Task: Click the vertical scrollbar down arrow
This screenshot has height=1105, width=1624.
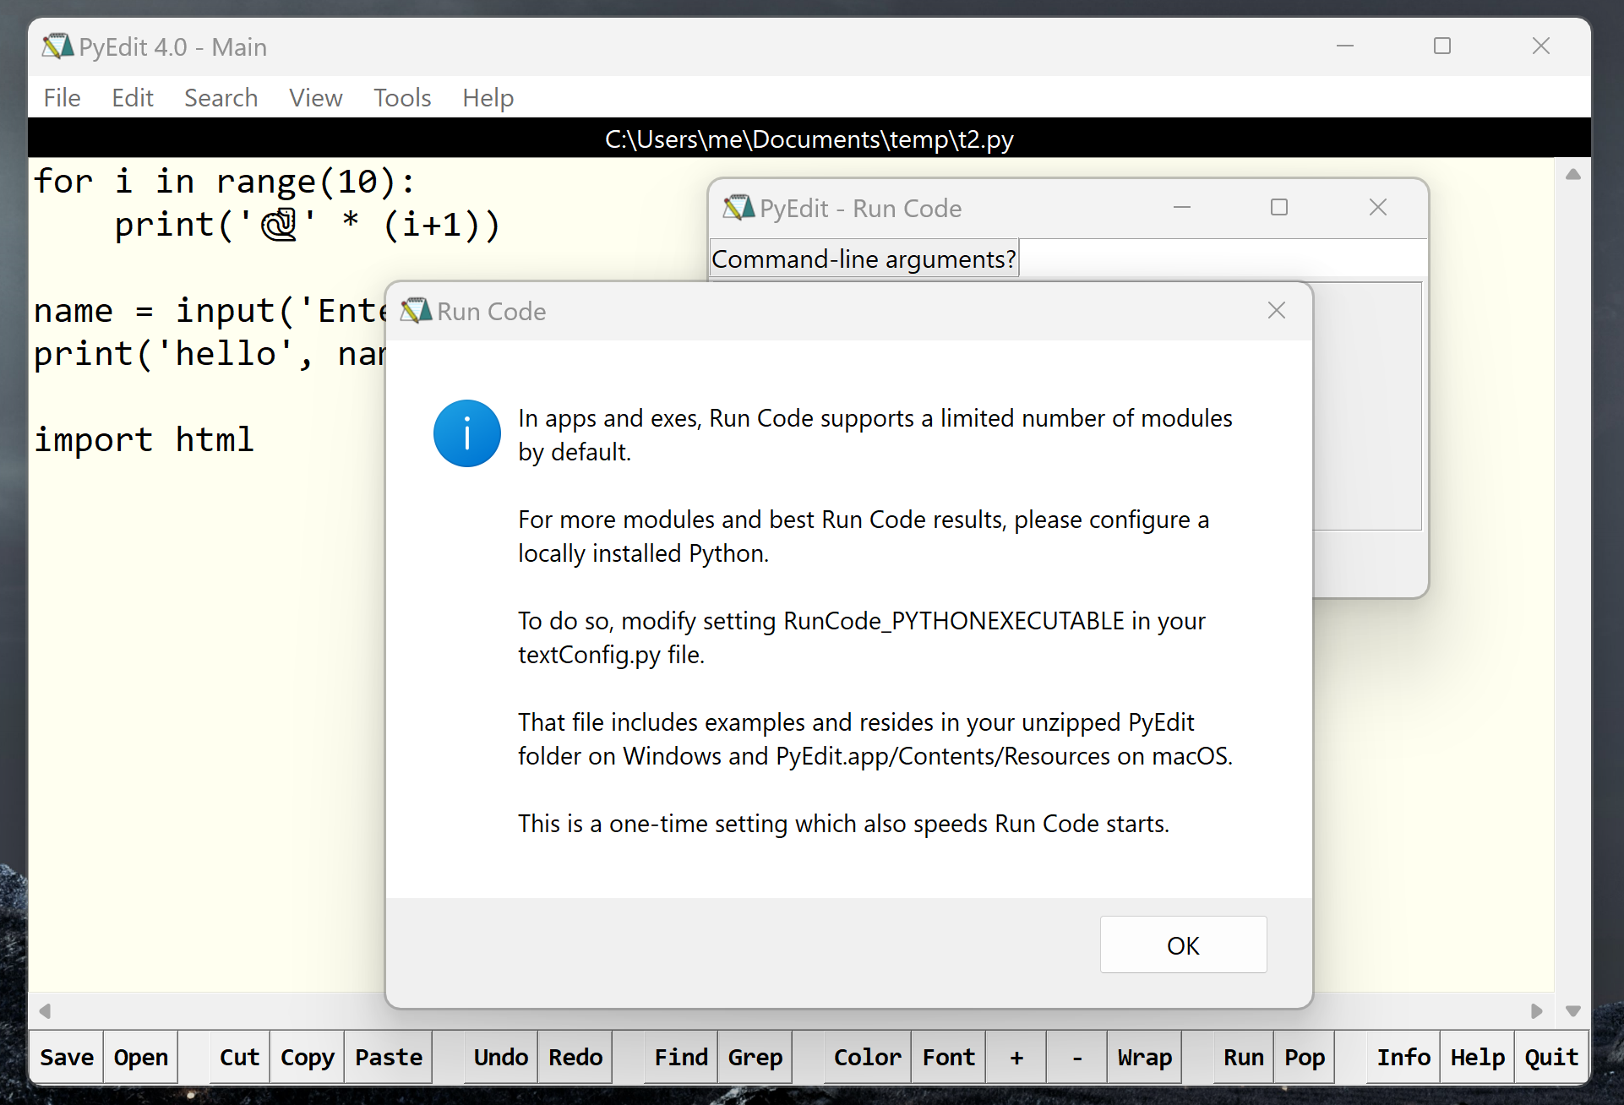Action: click(x=1572, y=1010)
